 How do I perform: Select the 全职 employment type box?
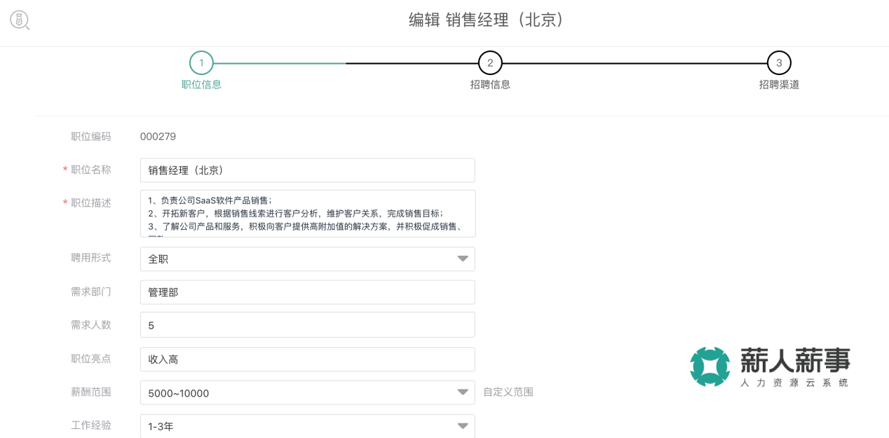(294, 259)
